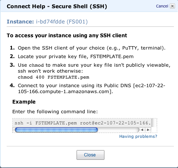Screen dimensions: 178x168
Task: Click the bold Instance: label
Action: click(x=20, y=22)
